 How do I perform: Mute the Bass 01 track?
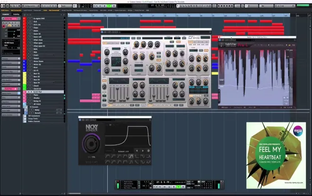pos(29,73)
